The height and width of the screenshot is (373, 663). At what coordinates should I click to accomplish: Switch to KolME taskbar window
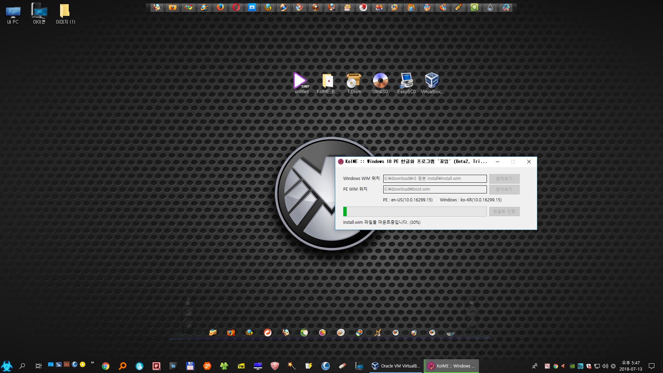pyautogui.click(x=451, y=366)
